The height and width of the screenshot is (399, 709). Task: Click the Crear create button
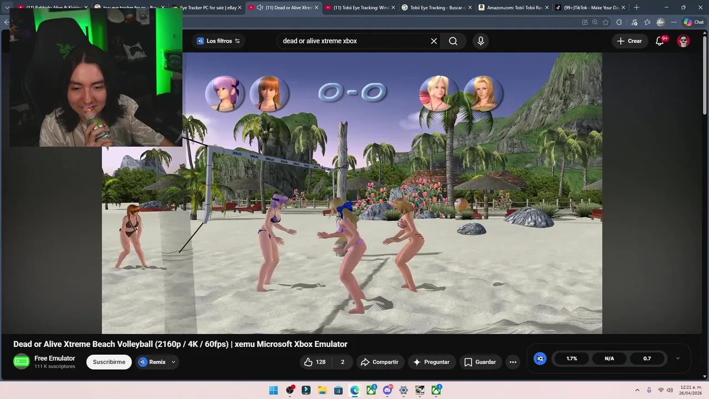(630, 41)
